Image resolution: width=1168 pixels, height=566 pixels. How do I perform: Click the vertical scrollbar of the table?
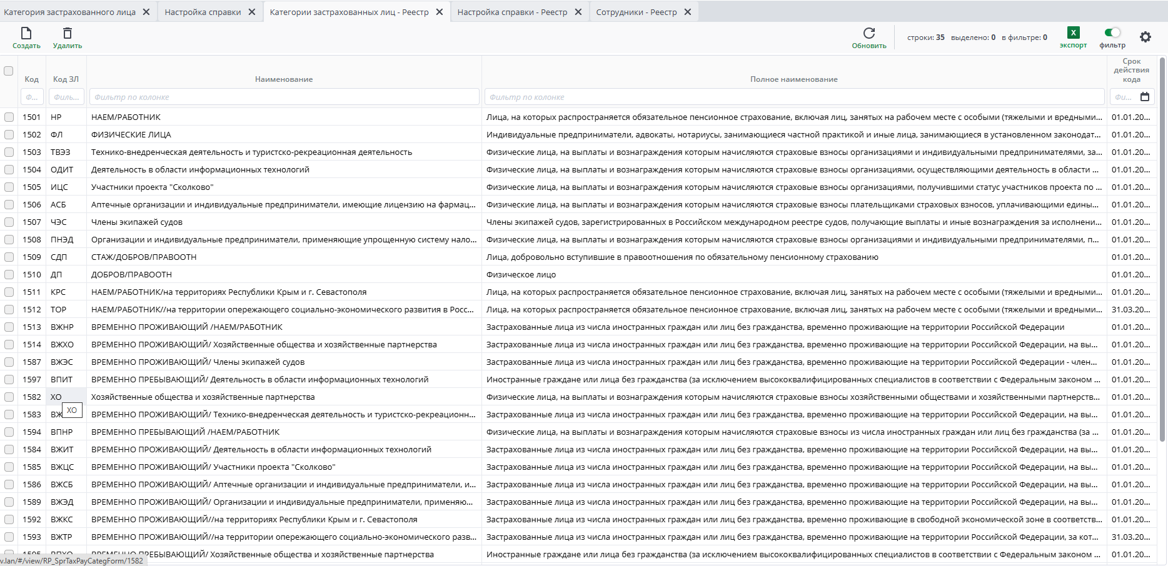tap(1162, 250)
